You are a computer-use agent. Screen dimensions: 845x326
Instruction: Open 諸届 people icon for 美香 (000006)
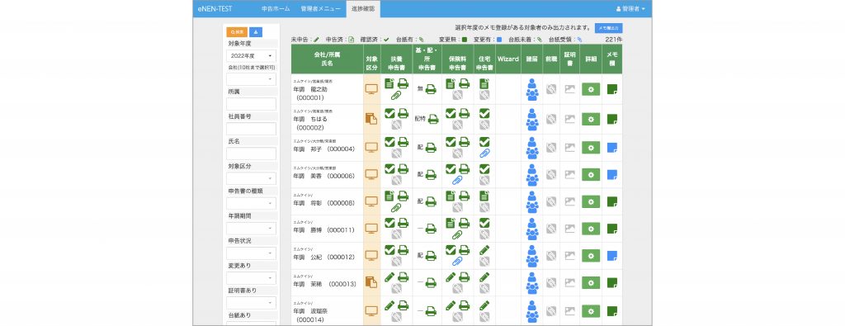tap(532, 175)
